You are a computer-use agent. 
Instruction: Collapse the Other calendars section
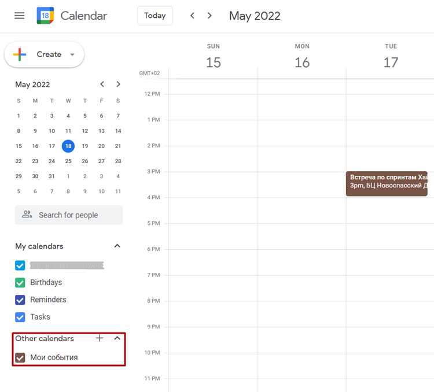click(x=117, y=338)
